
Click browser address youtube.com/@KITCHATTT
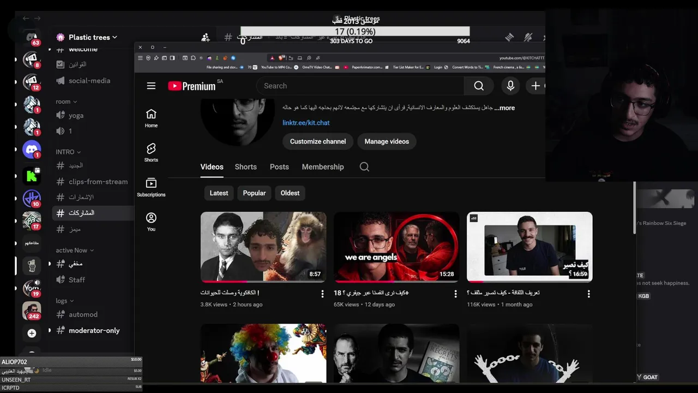[521, 58]
